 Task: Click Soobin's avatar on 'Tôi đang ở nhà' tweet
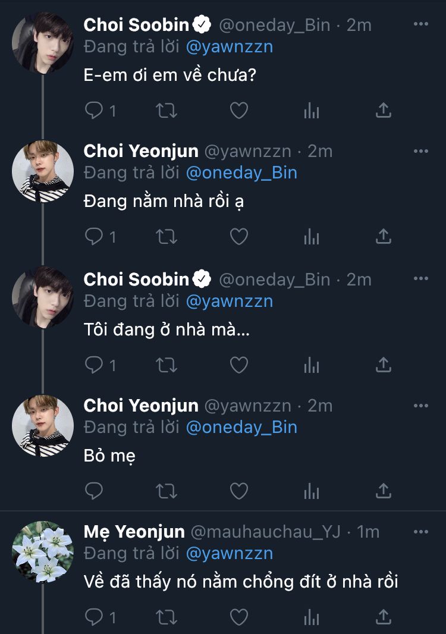pos(43,299)
